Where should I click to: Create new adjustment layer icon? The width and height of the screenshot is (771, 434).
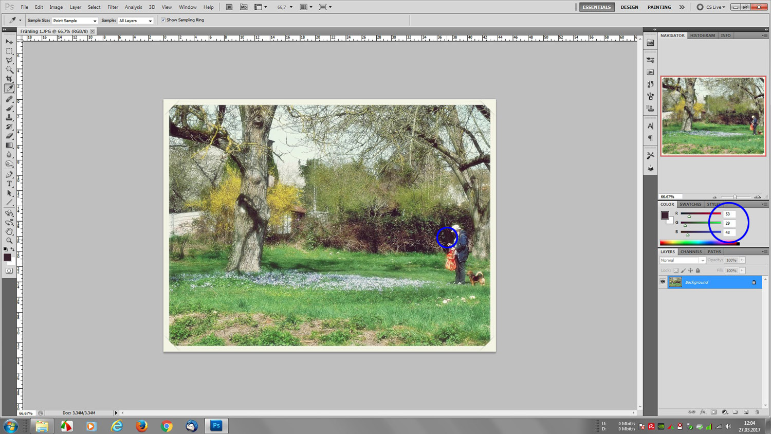click(x=725, y=412)
